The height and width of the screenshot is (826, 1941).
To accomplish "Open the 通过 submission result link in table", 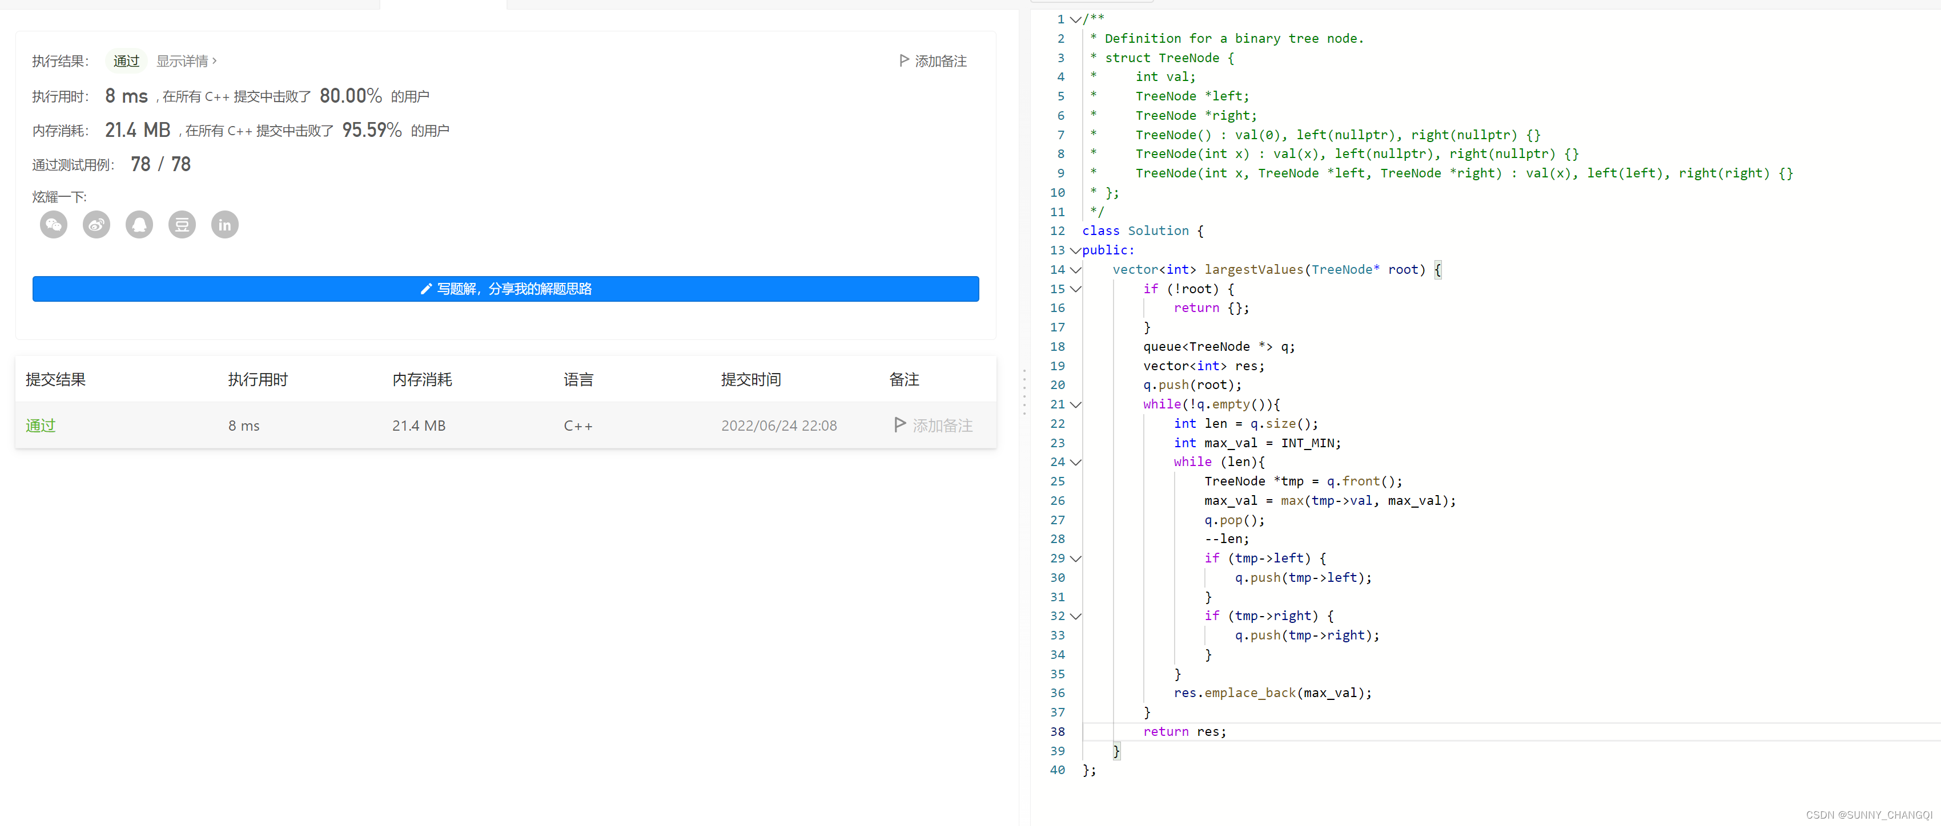I will 41,426.
